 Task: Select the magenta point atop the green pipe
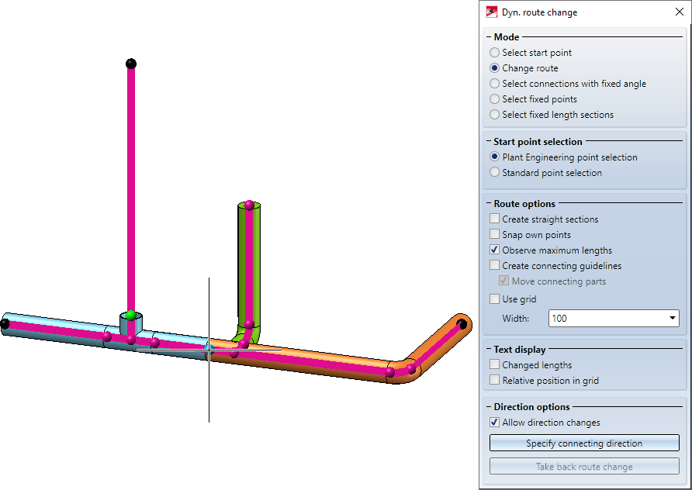[249, 205]
